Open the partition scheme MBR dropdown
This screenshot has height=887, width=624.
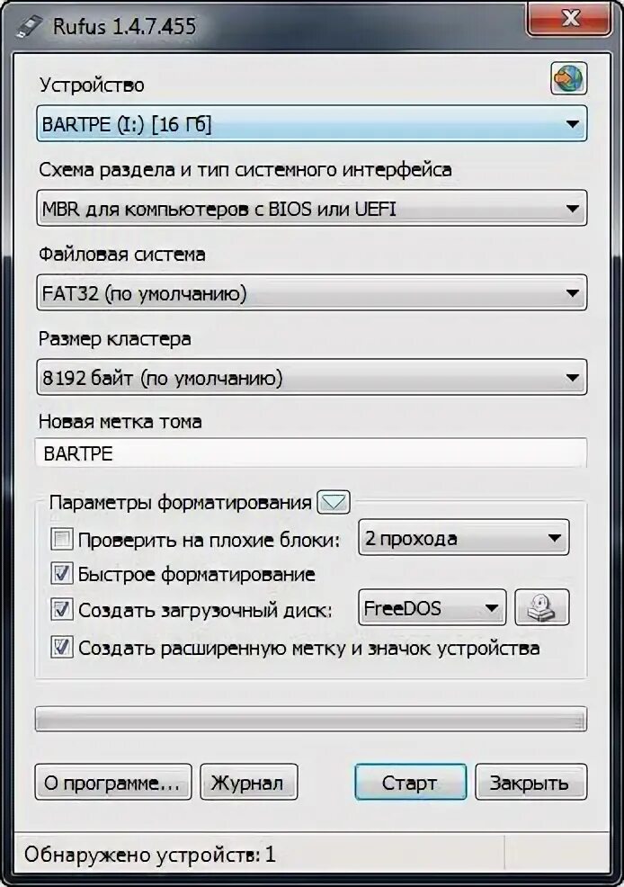(x=312, y=208)
